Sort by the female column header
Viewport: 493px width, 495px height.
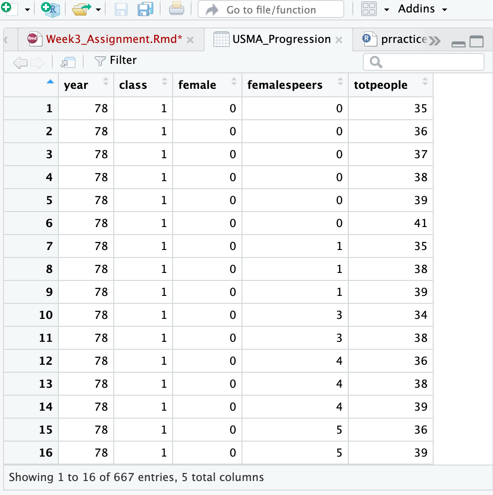tap(207, 85)
